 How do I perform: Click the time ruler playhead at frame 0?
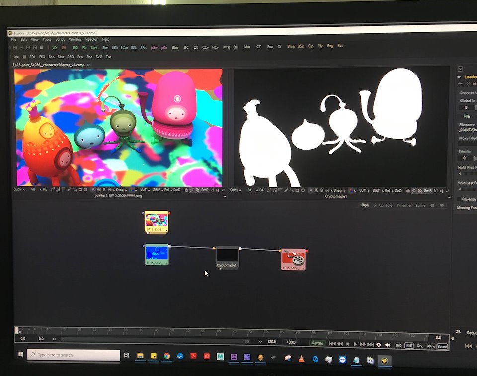17,331
